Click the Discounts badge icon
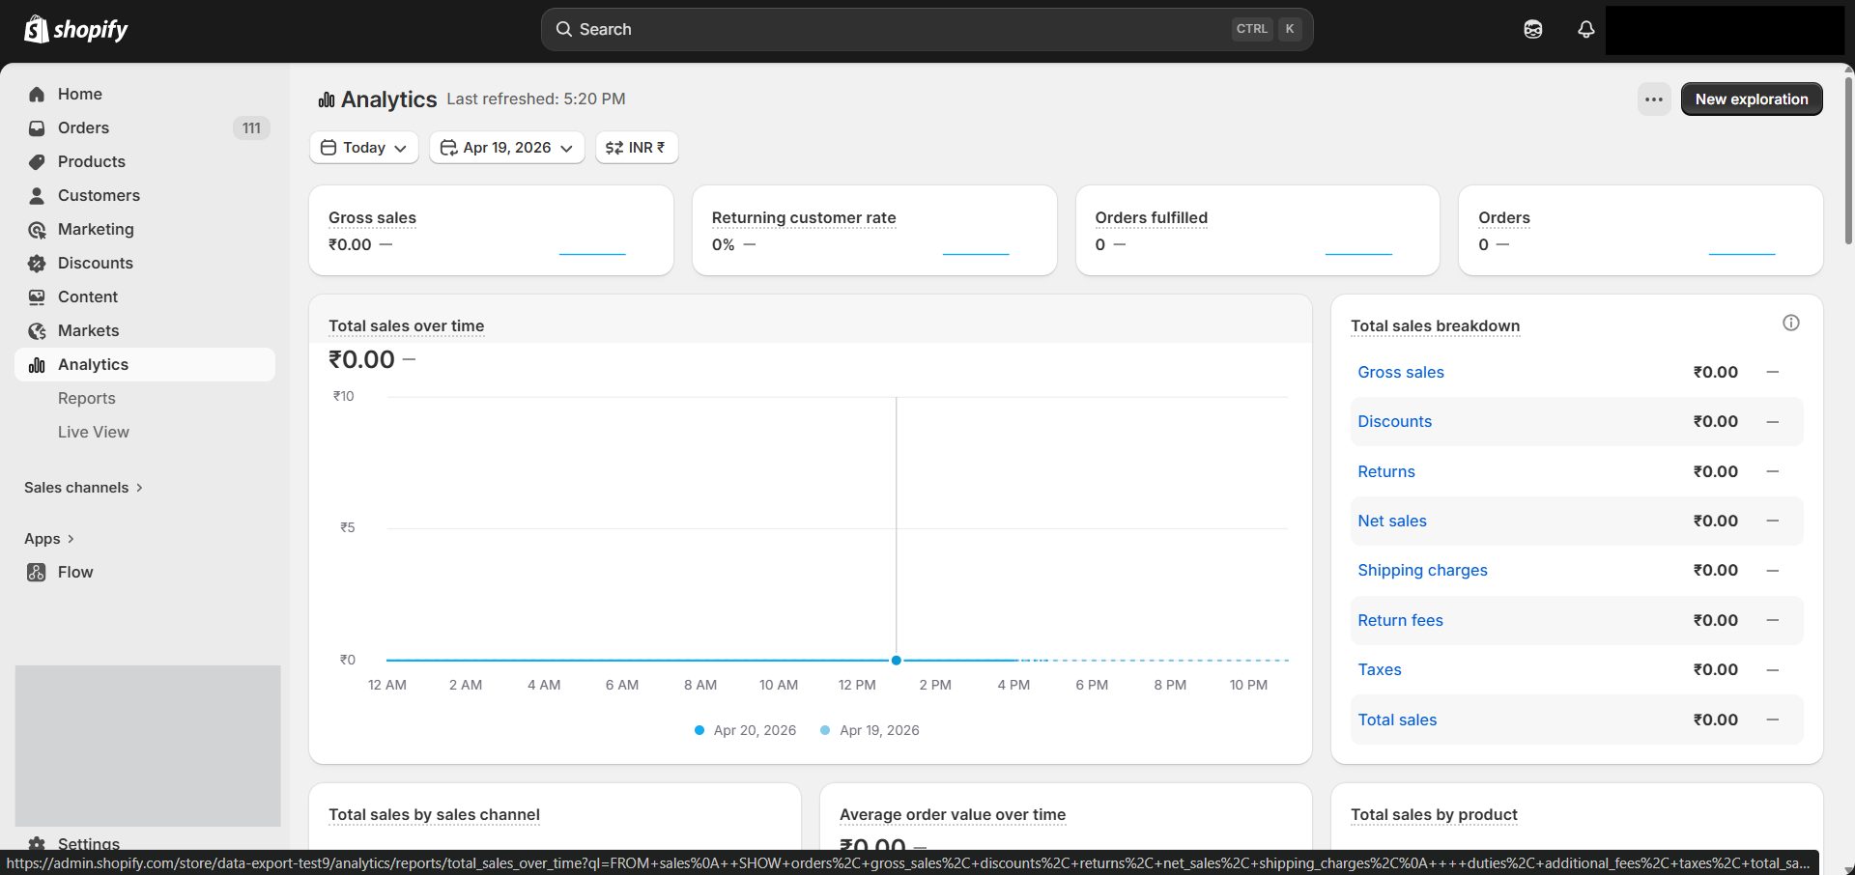This screenshot has width=1855, height=875. pyautogui.click(x=37, y=263)
